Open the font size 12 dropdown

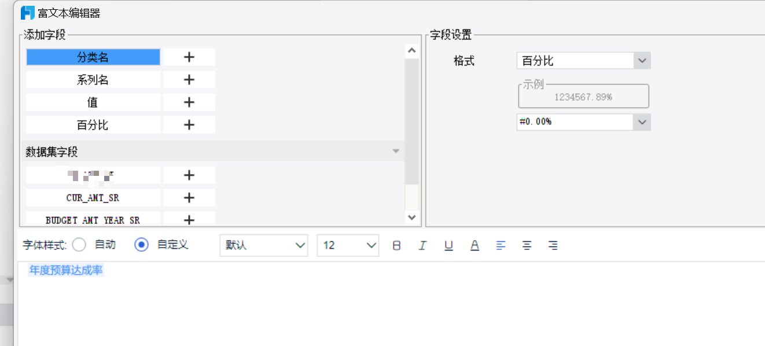click(348, 245)
